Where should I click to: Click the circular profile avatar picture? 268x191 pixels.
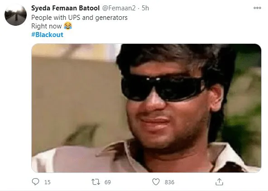coord(15,15)
